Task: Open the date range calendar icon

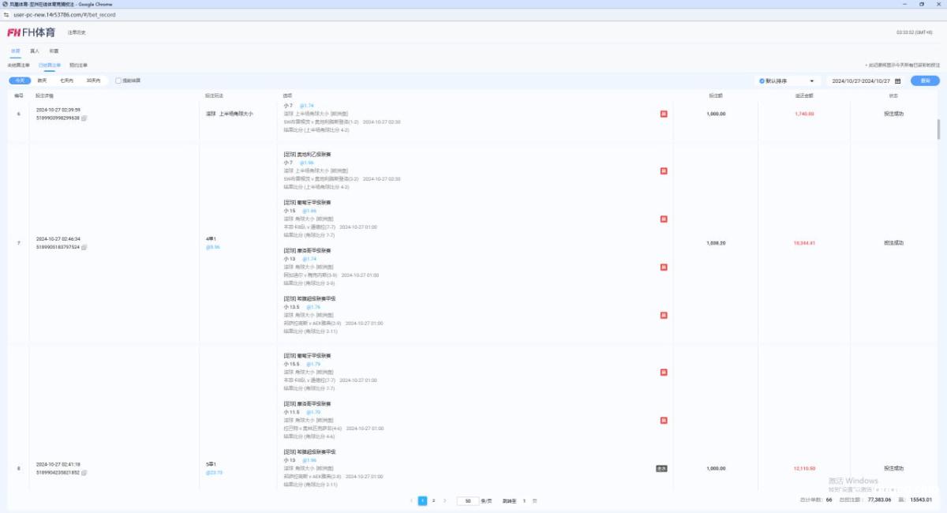Action: (897, 81)
